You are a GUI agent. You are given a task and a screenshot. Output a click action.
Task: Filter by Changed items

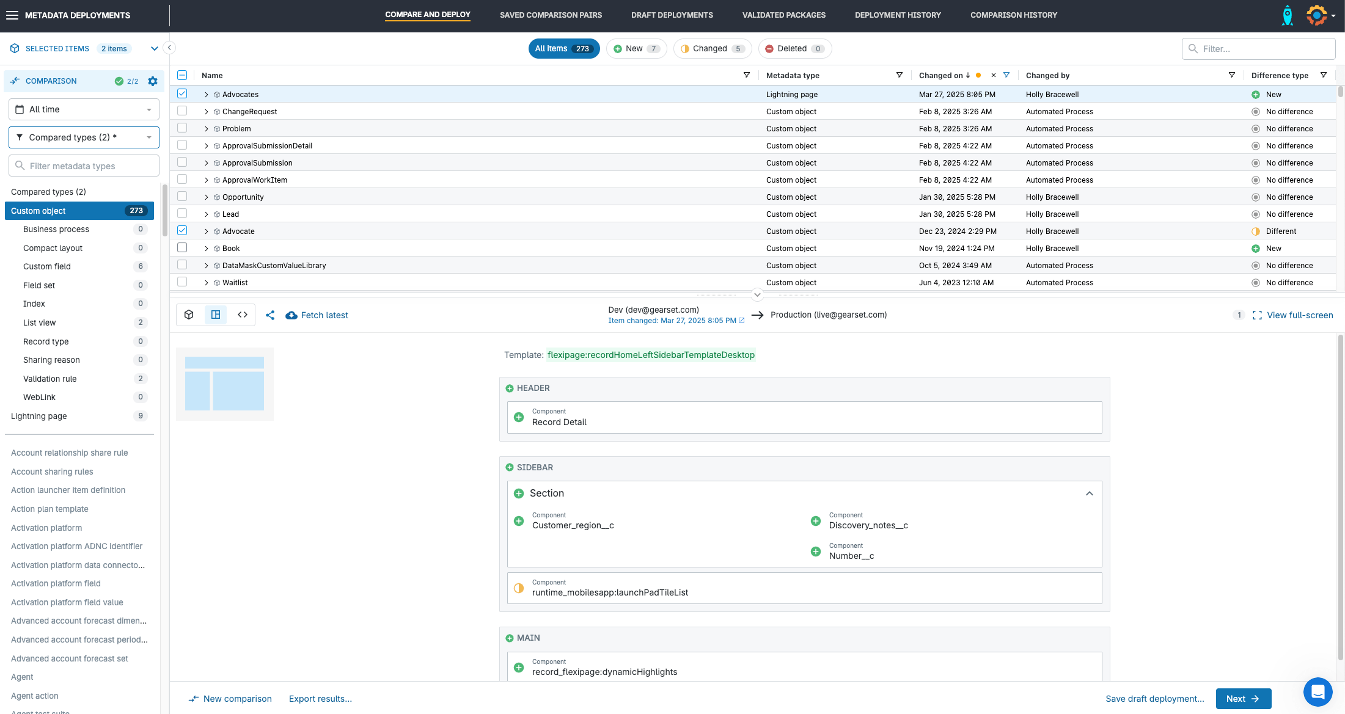coord(712,49)
